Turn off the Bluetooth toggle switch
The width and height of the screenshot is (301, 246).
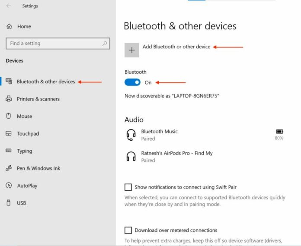click(x=132, y=82)
